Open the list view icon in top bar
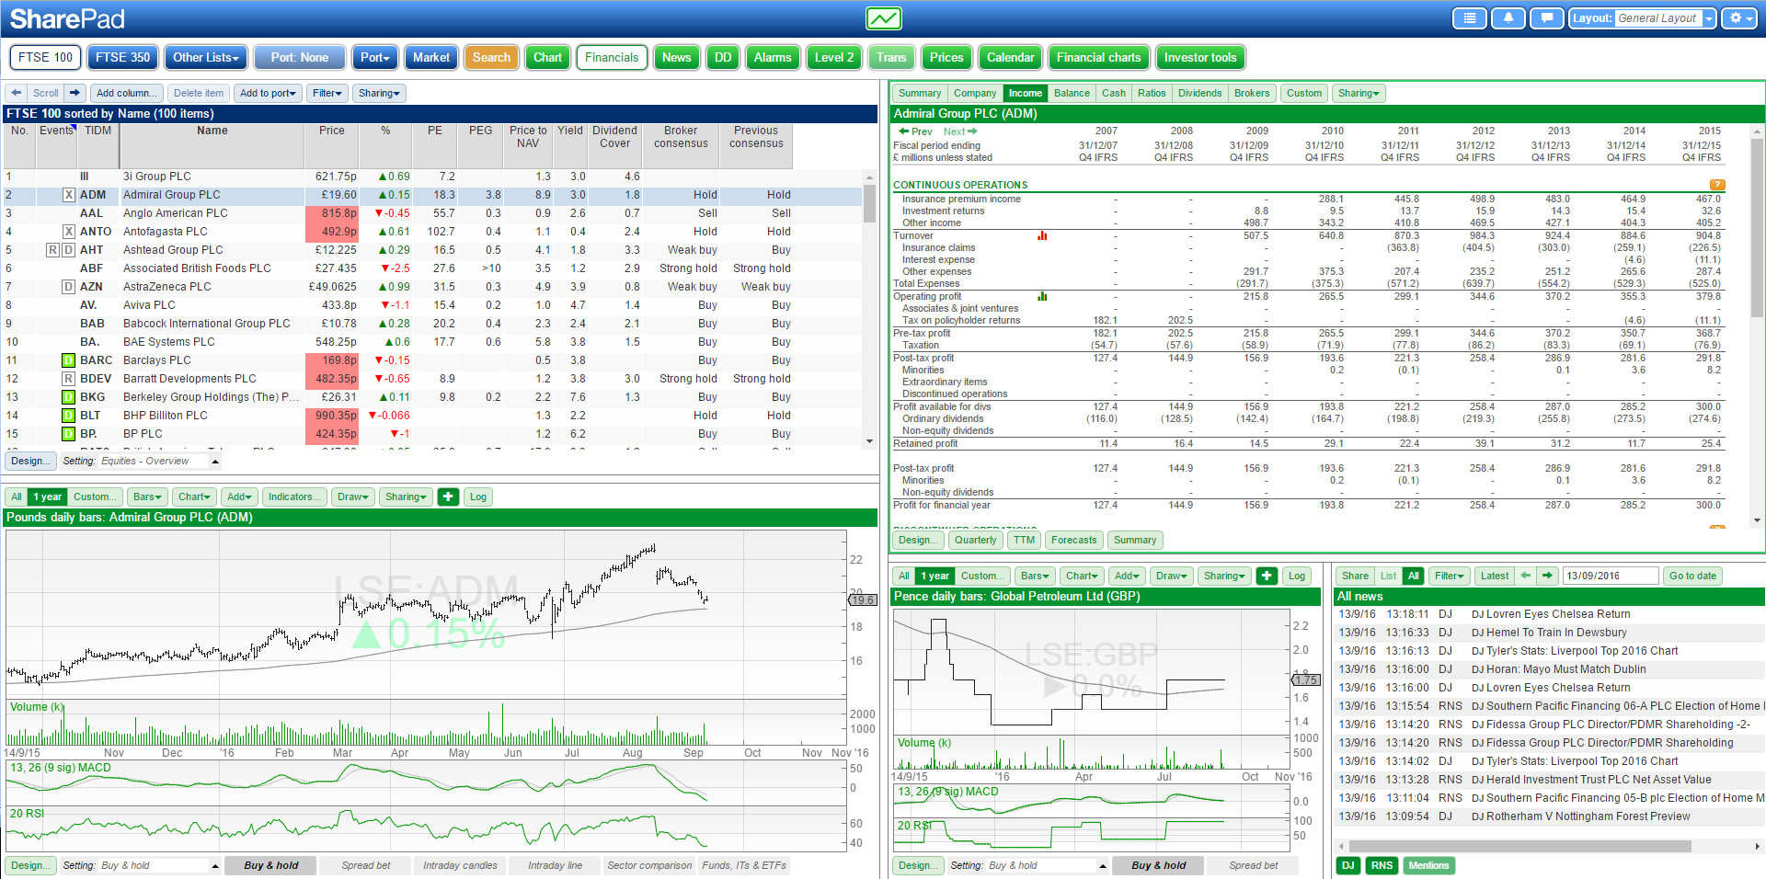 pos(1470,18)
